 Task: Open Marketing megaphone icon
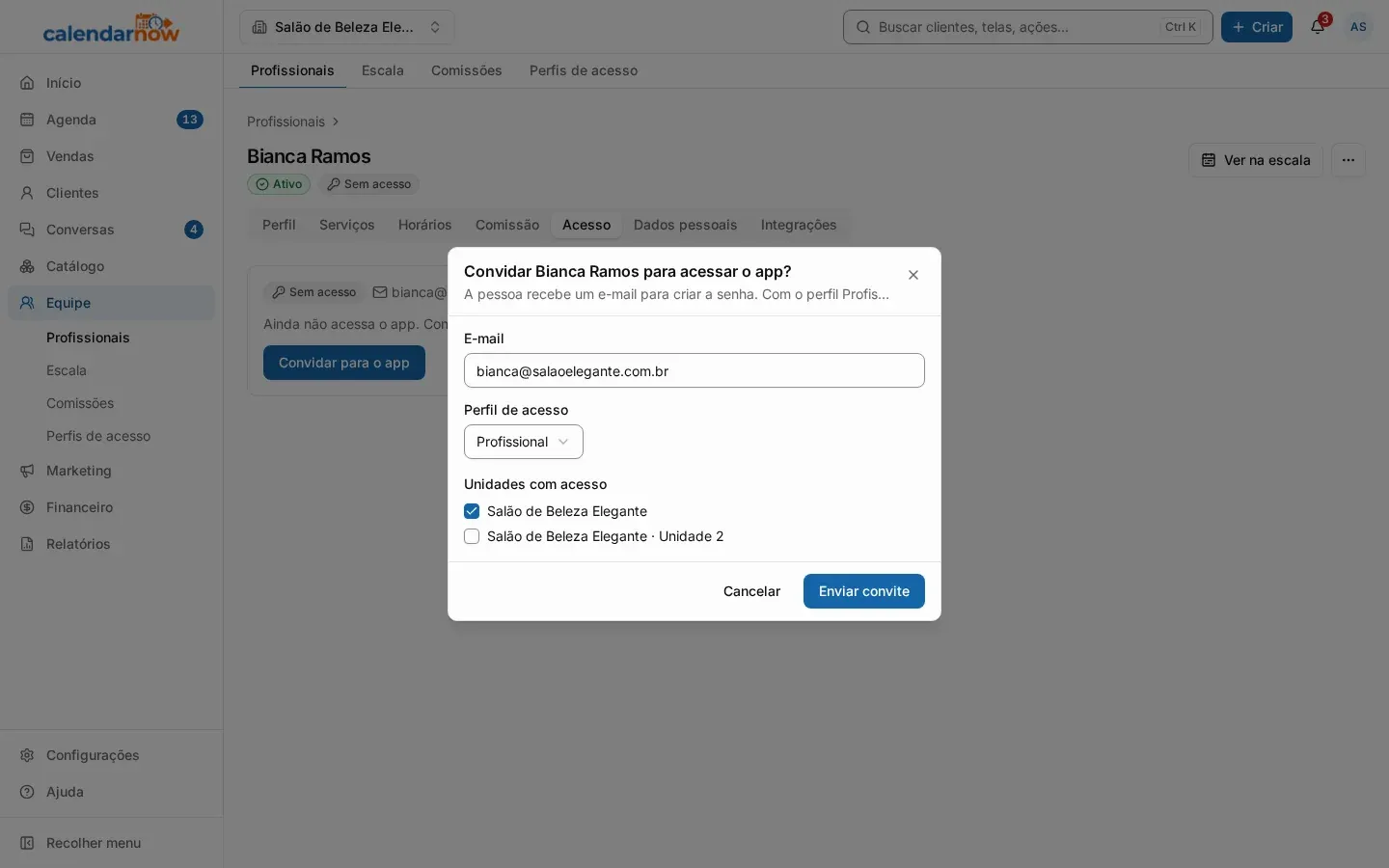pyautogui.click(x=27, y=471)
